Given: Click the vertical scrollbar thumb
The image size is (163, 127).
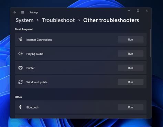Looking at the screenshot, I should (151, 43).
